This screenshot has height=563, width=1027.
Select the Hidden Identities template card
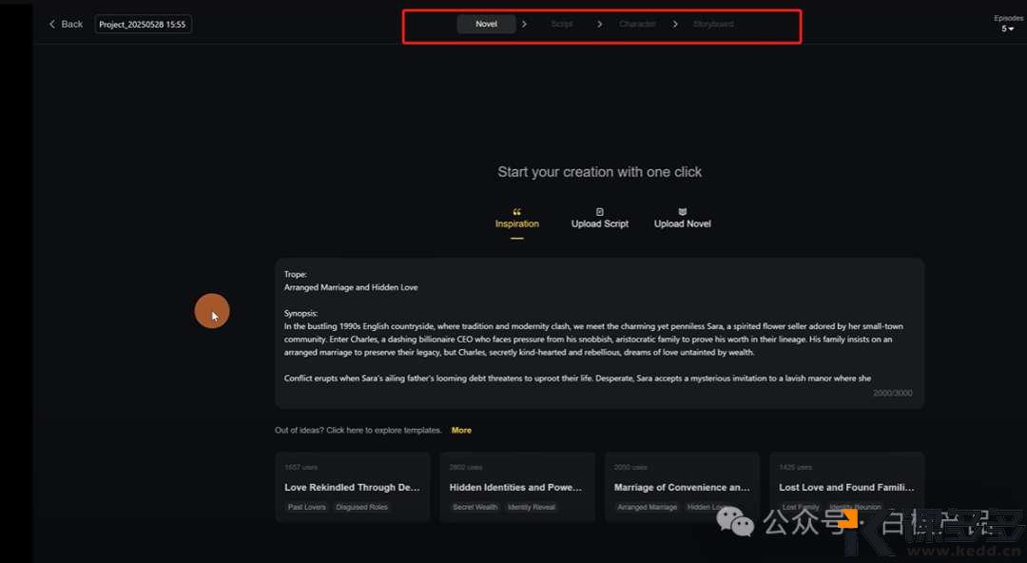click(x=517, y=487)
